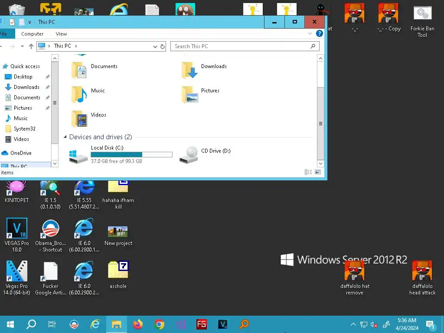Select CD Drive (D:)
444x333 pixels.
pos(205,154)
